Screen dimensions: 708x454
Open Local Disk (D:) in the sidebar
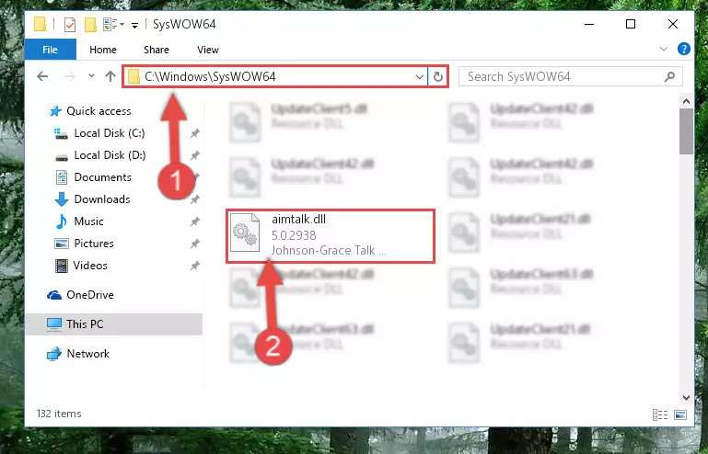pyautogui.click(x=99, y=155)
